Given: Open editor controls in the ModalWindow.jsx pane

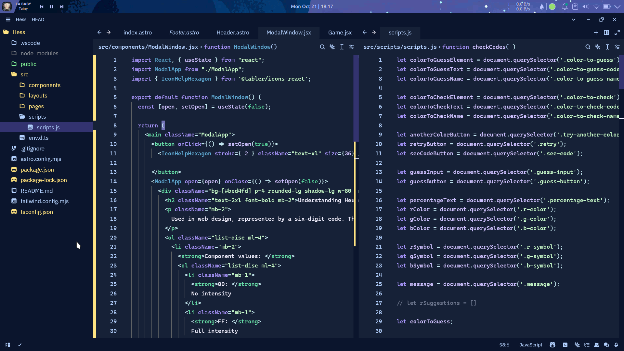Looking at the screenshot, I should 352,47.
